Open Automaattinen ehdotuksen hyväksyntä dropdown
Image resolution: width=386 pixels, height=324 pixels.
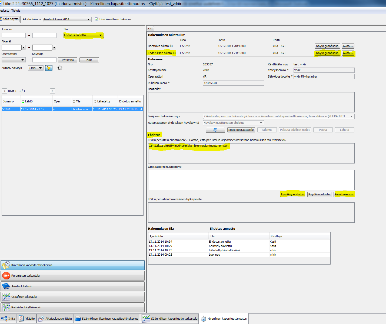(x=233, y=123)
